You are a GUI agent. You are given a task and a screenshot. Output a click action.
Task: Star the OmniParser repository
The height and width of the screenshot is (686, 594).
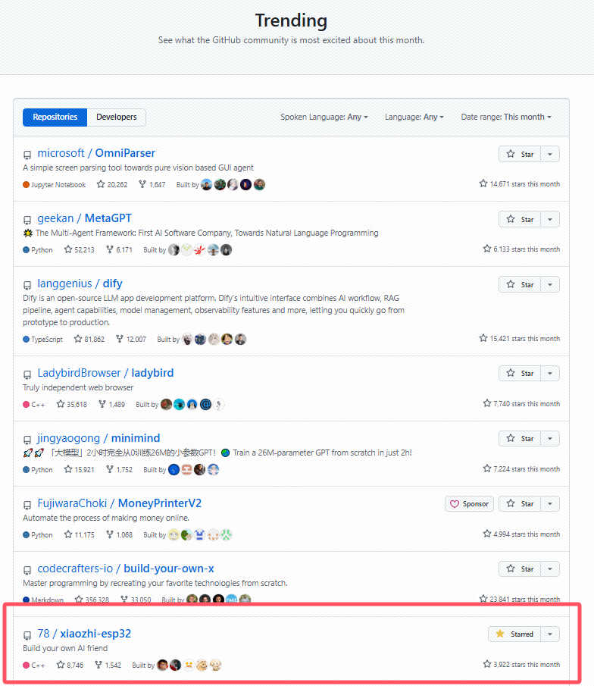pos(520,154)
